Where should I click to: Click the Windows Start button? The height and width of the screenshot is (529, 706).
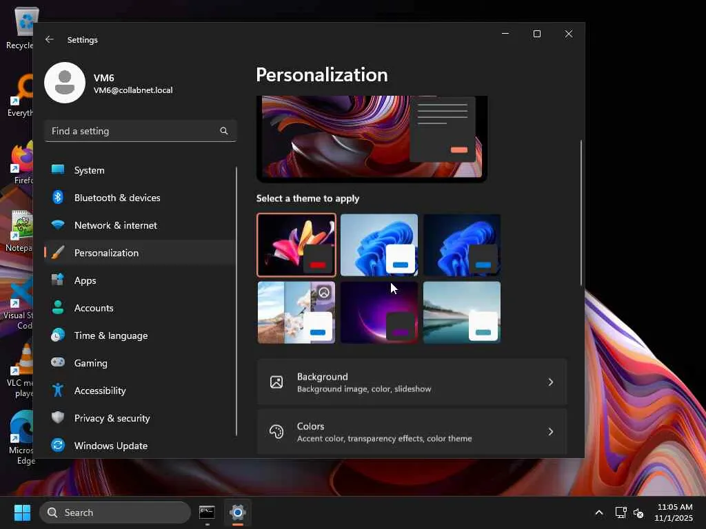[22, 512]
